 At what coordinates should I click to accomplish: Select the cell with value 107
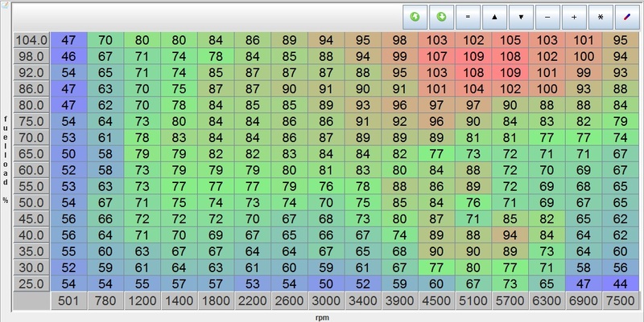(436, 56)
